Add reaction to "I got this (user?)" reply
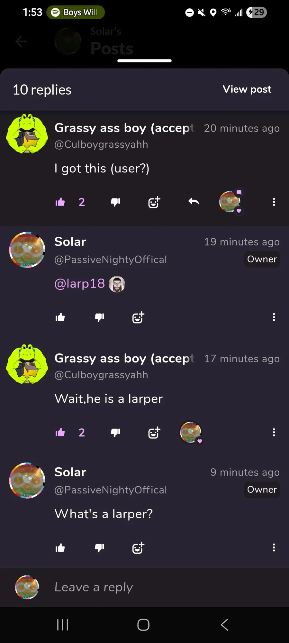The width and height of the screenshot is (289, 643). pos(154,202)
